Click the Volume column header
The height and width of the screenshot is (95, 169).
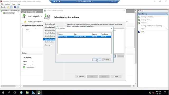[x=65, y=34]
